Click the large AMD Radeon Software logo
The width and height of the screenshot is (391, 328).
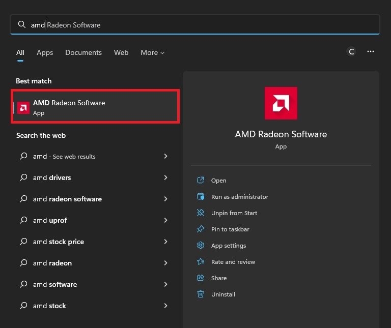[x=281, y=103]
